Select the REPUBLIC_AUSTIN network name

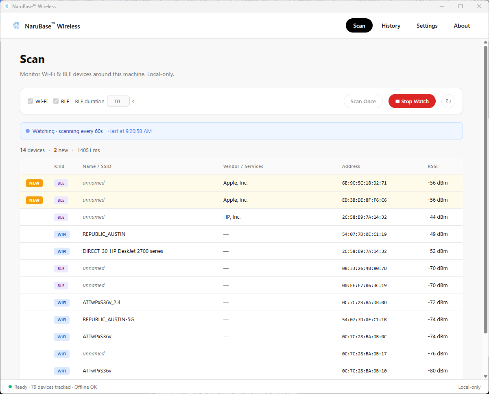point(104,234)
